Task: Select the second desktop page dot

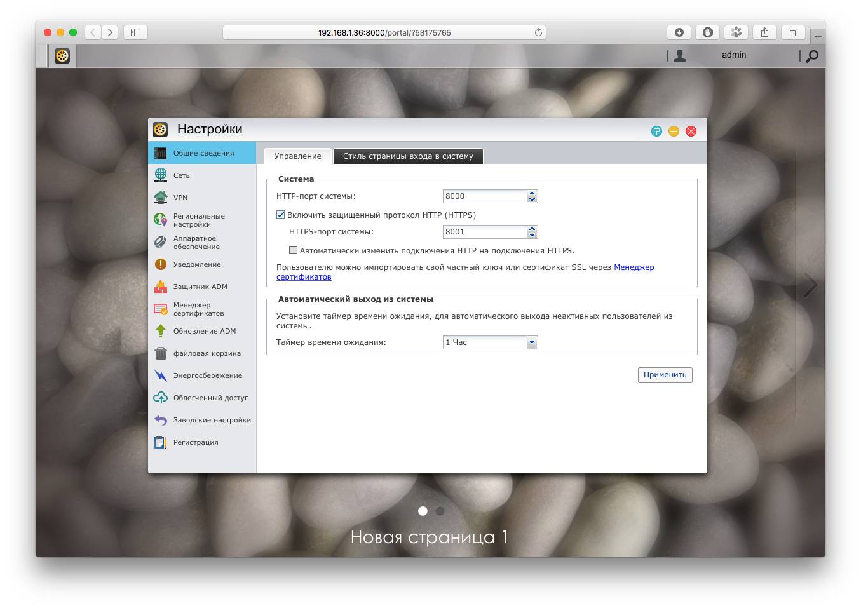Action: [440, 511]
